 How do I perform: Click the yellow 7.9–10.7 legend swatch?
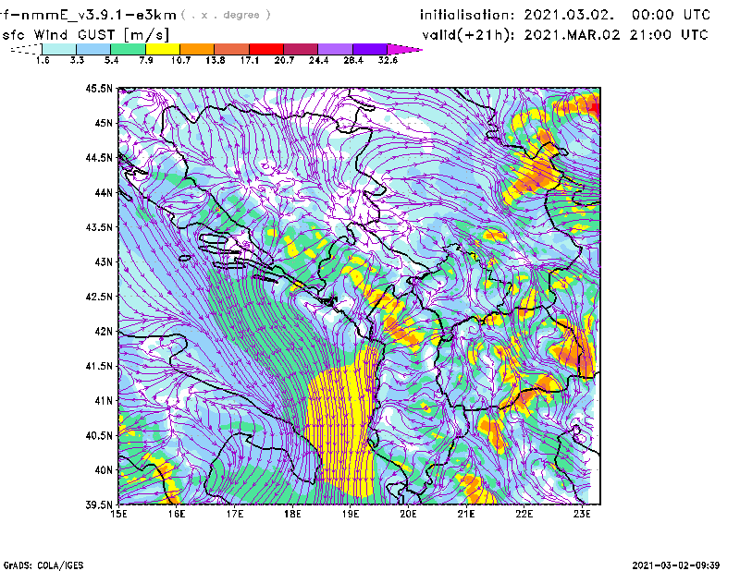point(163,49)
